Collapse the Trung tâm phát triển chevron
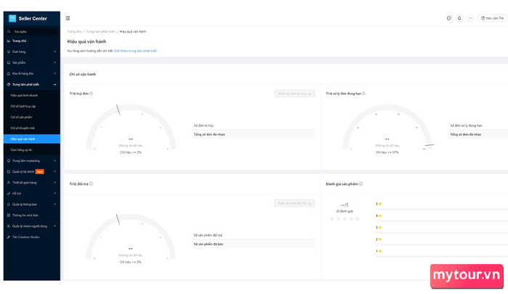The image size is (508, 294). [x=54, y=85]
